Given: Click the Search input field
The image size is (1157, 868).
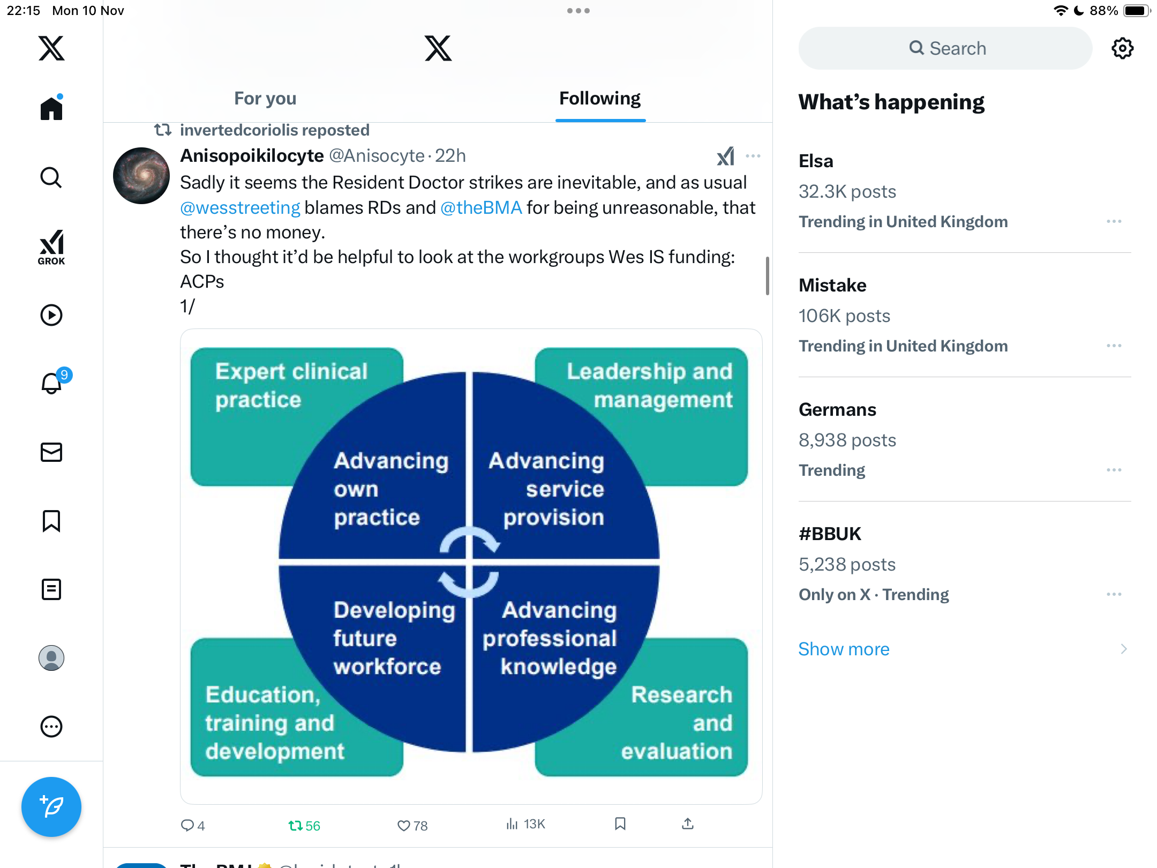Looking at the screenshot, I should pos(945,48).
